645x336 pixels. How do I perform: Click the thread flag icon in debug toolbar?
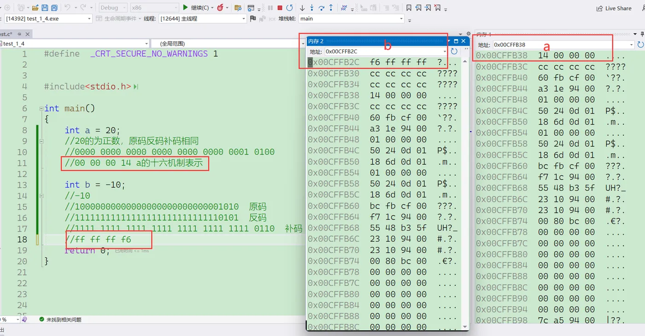253,18
